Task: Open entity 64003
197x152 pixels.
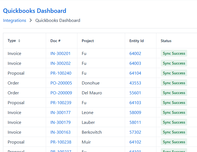Action: click(135, 63)
